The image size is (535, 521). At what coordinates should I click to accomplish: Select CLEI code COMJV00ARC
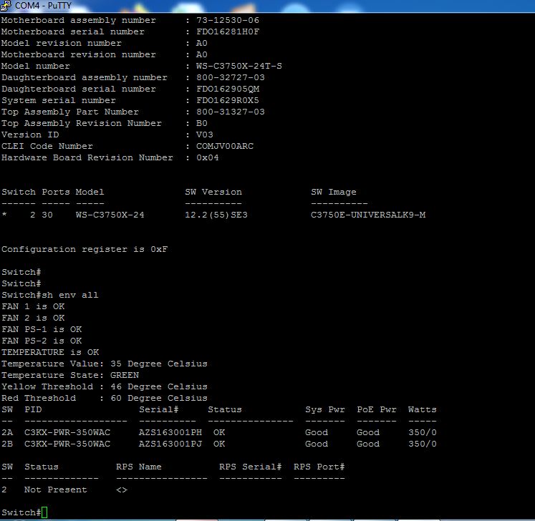(x=225, y=146)
